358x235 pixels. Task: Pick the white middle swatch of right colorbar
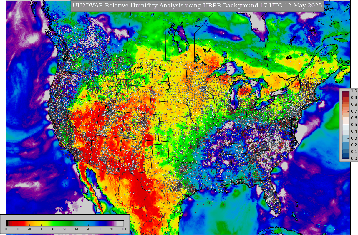346,125
